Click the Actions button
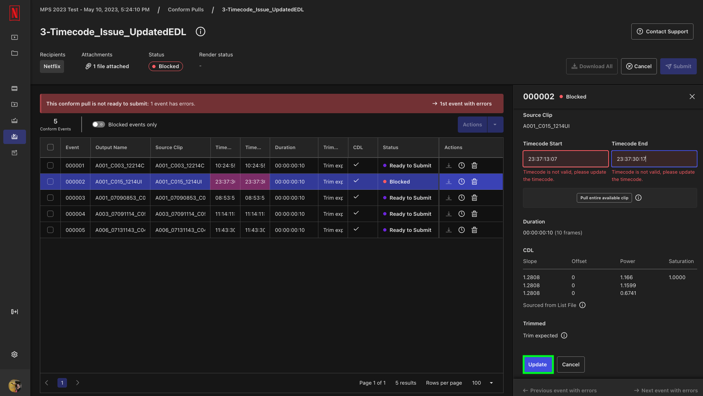 point(472,125)
